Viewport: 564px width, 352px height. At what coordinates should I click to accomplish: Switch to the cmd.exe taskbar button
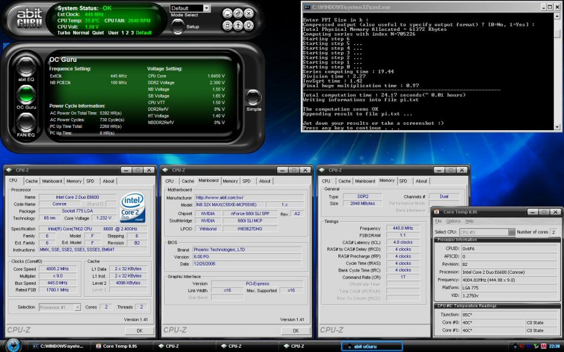(58, 347)
